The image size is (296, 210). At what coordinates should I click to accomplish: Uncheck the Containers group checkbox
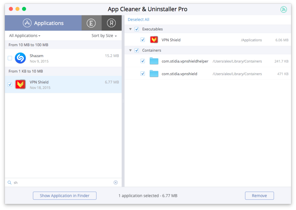[137, 50]
